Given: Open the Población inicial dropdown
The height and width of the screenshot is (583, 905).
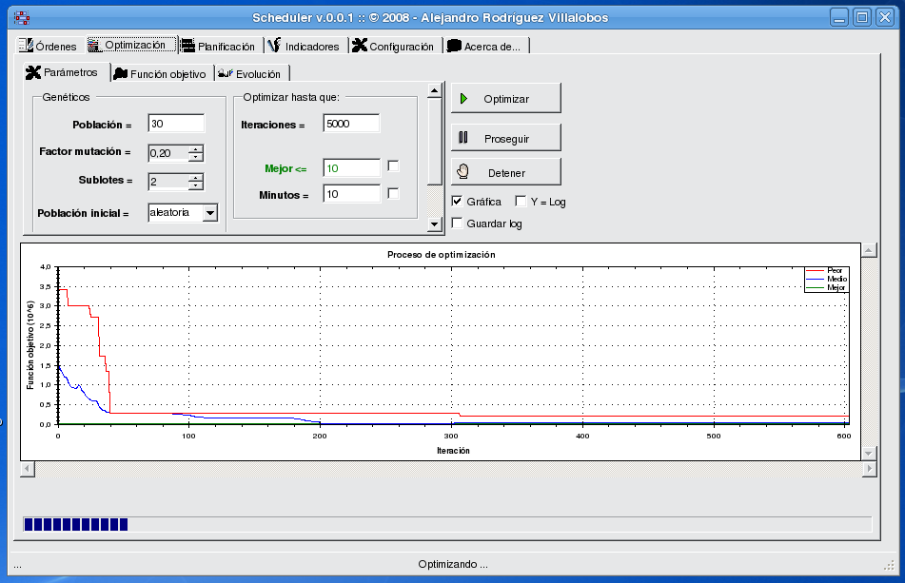Looking at the screenshot, I should 210,213.
